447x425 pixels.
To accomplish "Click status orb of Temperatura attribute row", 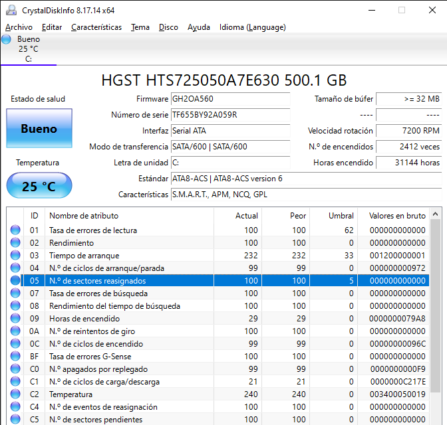I will (15, 394).
